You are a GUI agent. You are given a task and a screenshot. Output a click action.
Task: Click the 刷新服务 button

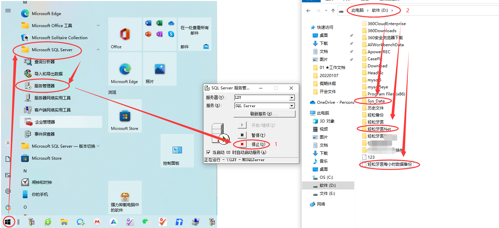[264, 114]
